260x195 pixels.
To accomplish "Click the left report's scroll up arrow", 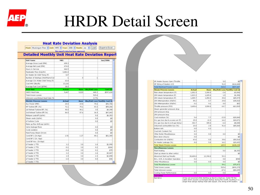I will 113,60.
